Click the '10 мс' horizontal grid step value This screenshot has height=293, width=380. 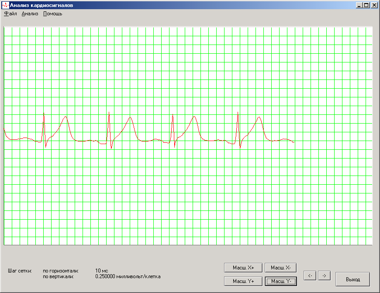pyautogui.click(x=101, y=270)
